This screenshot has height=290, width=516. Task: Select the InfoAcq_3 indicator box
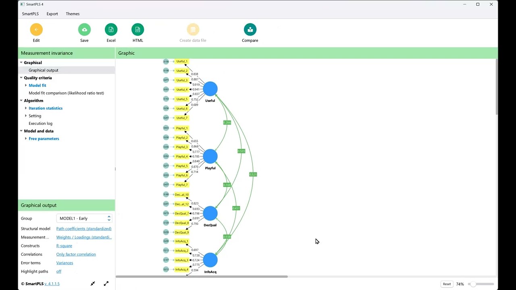pos(182,260)
